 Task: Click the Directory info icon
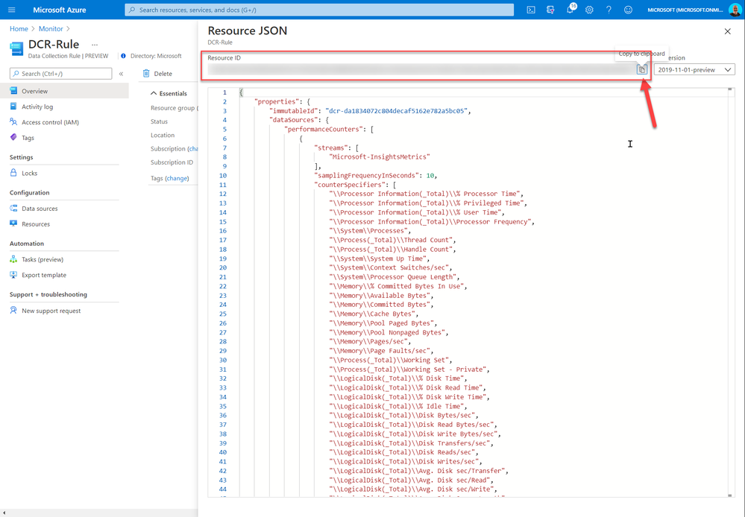click(x=124, y=56)
